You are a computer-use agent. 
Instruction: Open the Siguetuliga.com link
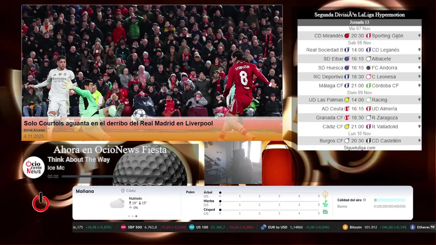pyautogui.click(x=359, y=148)
